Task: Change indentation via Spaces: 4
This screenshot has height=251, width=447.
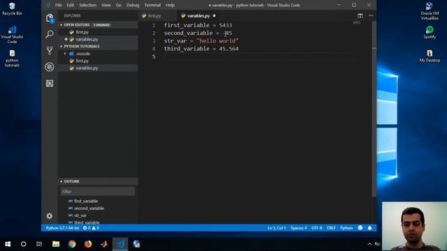Action: [x=298, y=228]
